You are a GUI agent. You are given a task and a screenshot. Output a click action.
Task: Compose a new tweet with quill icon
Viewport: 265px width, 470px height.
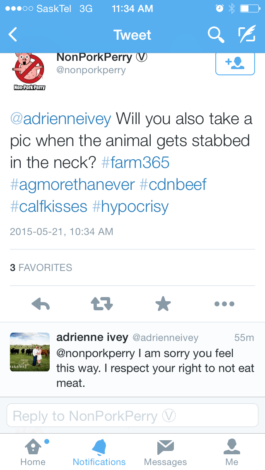pyautogui.click(x=246, y=35)
